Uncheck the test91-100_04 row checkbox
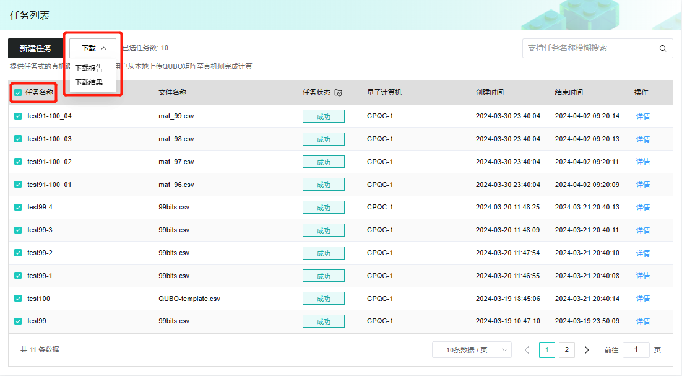Viewport: 682px width, 376px height. (18, 116)
